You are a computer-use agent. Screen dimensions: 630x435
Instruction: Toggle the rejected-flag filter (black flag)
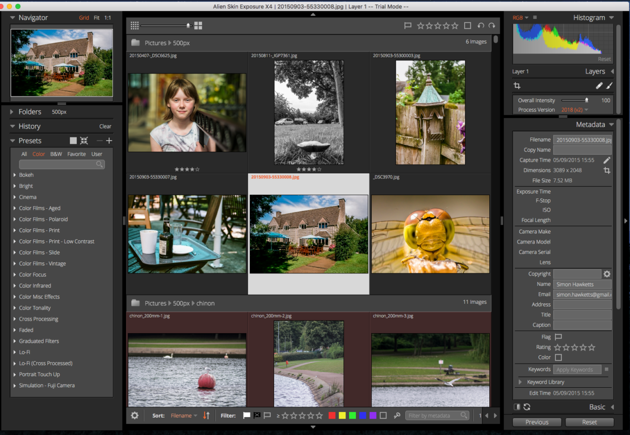[257, 416]
